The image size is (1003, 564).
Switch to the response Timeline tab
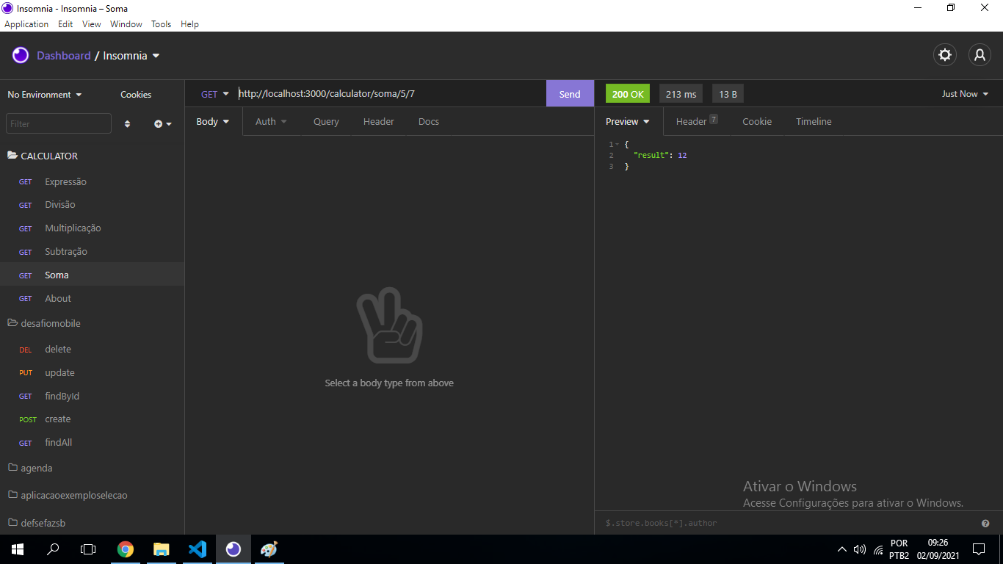pos(814,122)
